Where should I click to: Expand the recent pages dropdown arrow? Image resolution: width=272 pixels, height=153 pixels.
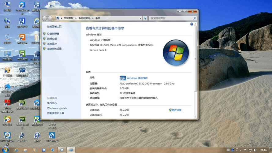coord(54,18)
